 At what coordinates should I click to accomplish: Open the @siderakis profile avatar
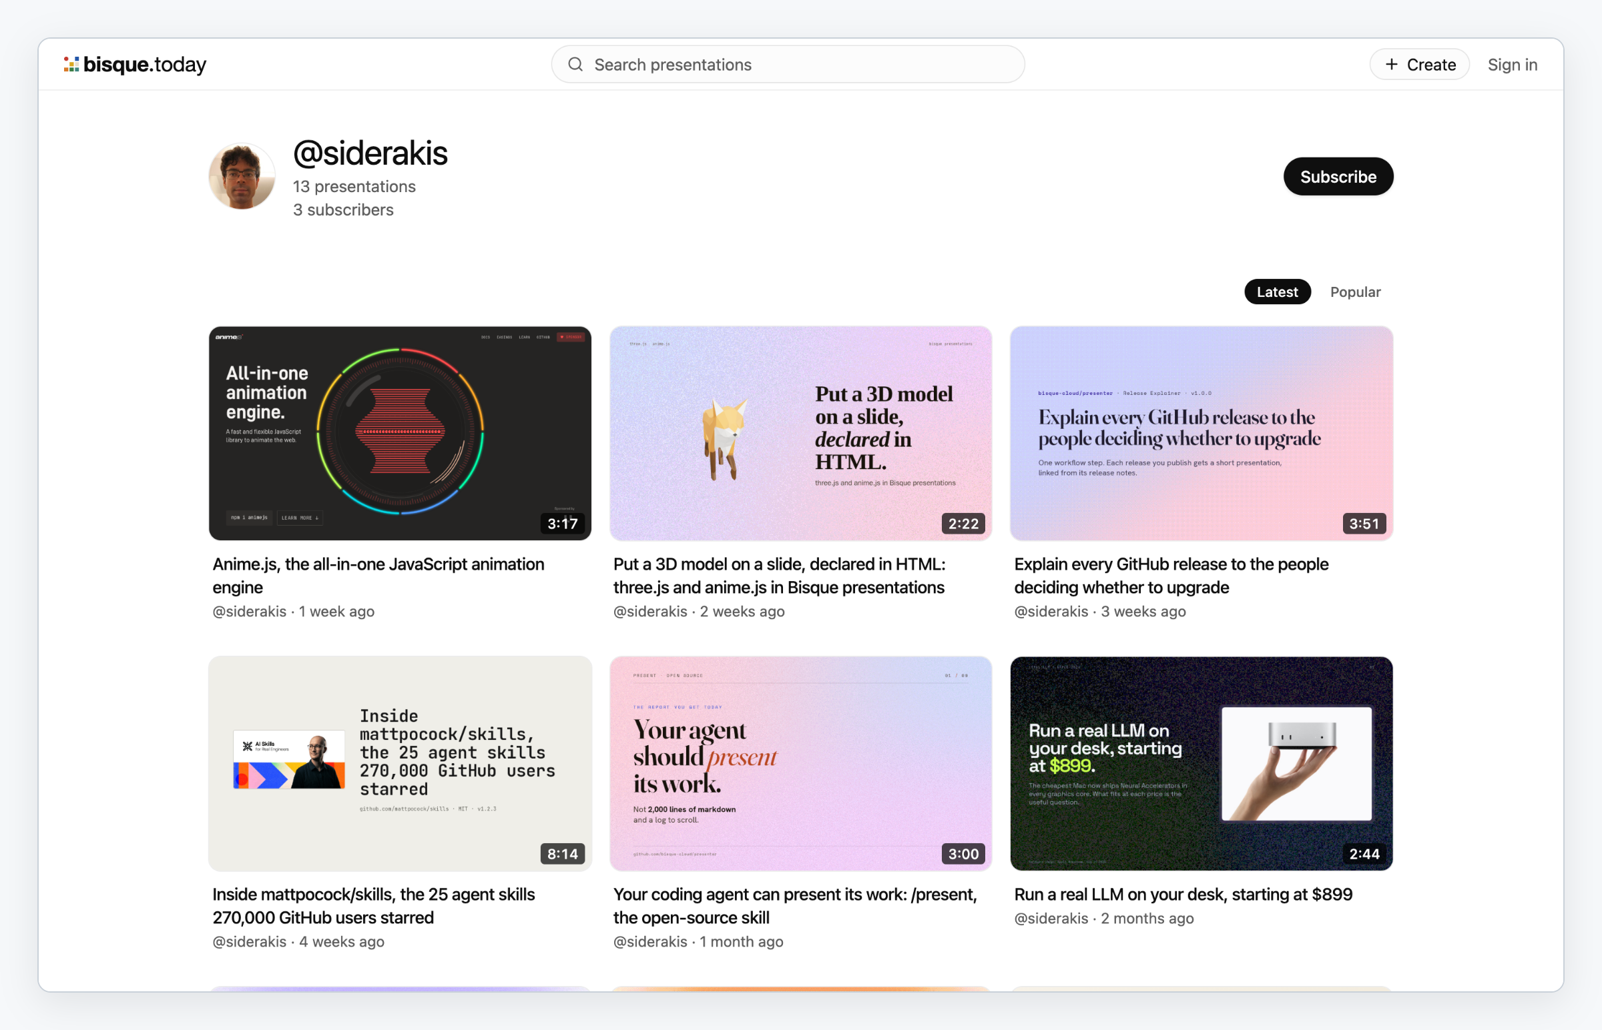click(x=242, y=176)
